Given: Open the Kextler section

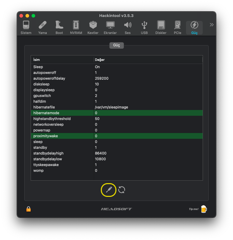Looking at the screenshot, I should pyautogui.click(x=93, y=28).
